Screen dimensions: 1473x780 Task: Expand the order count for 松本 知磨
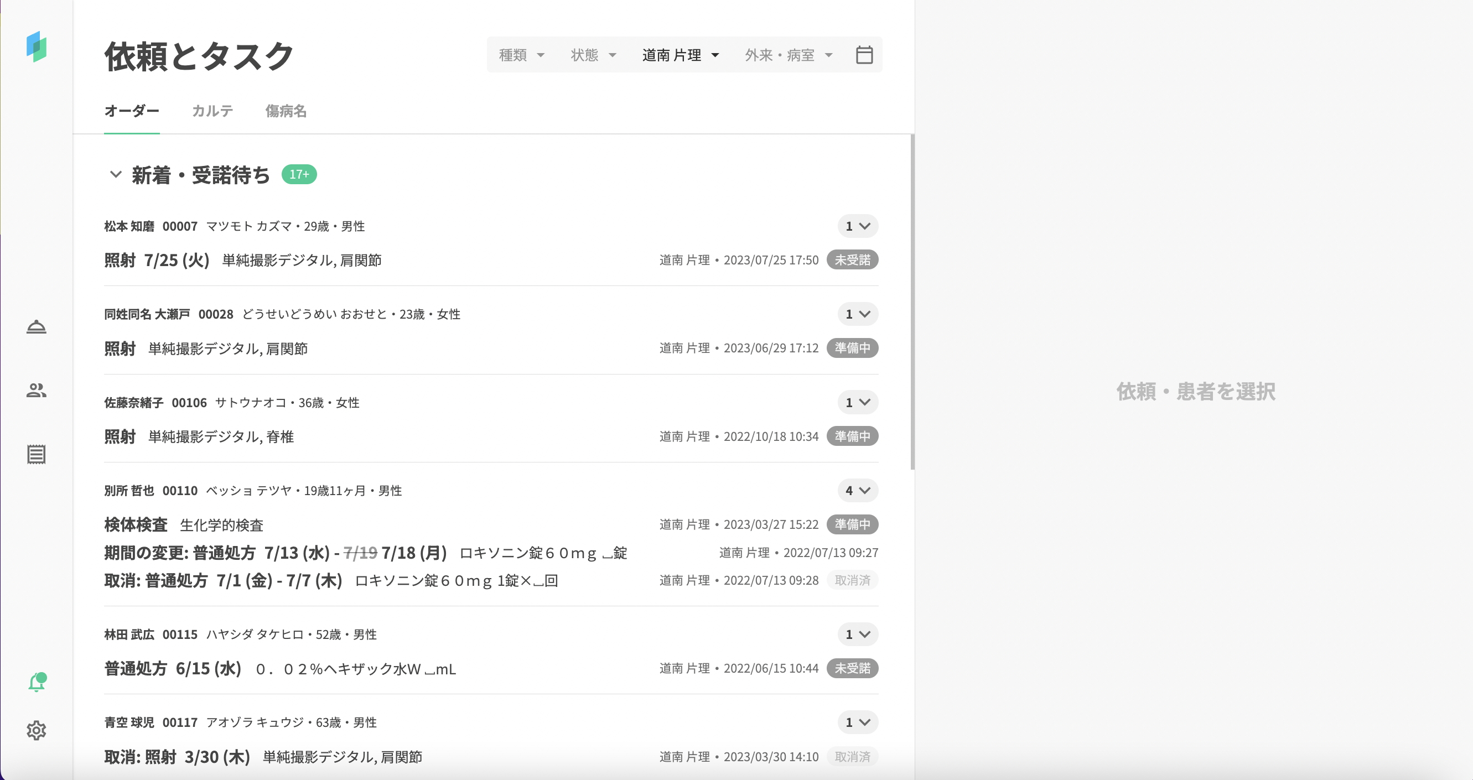point(857,226)
